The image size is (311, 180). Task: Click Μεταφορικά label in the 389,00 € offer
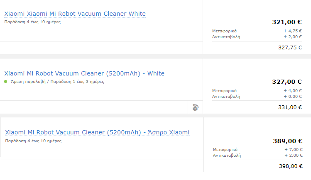tap(225, 149)
